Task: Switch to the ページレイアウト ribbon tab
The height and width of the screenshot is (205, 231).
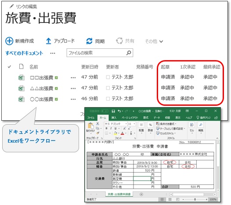Action: click(130, 118)
